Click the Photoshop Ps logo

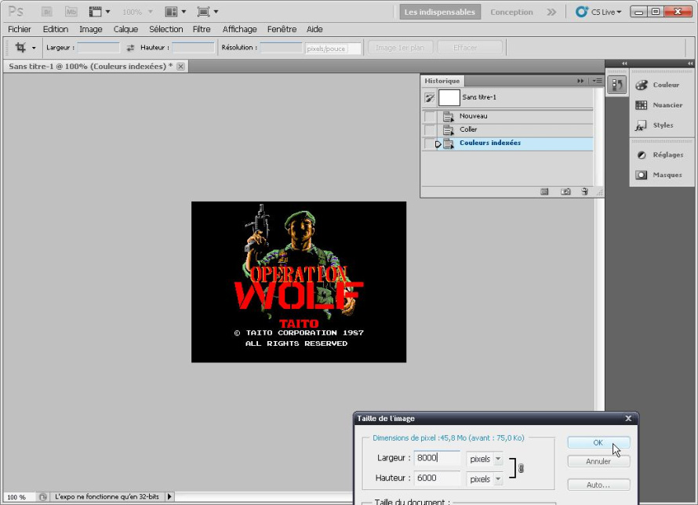pyautogui.click(x=16, y=12)
